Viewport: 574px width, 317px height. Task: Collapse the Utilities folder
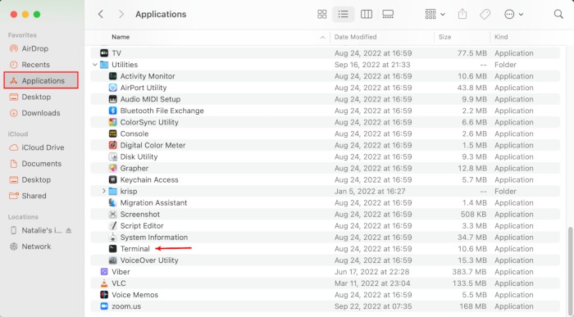click(x=95, y=65)
